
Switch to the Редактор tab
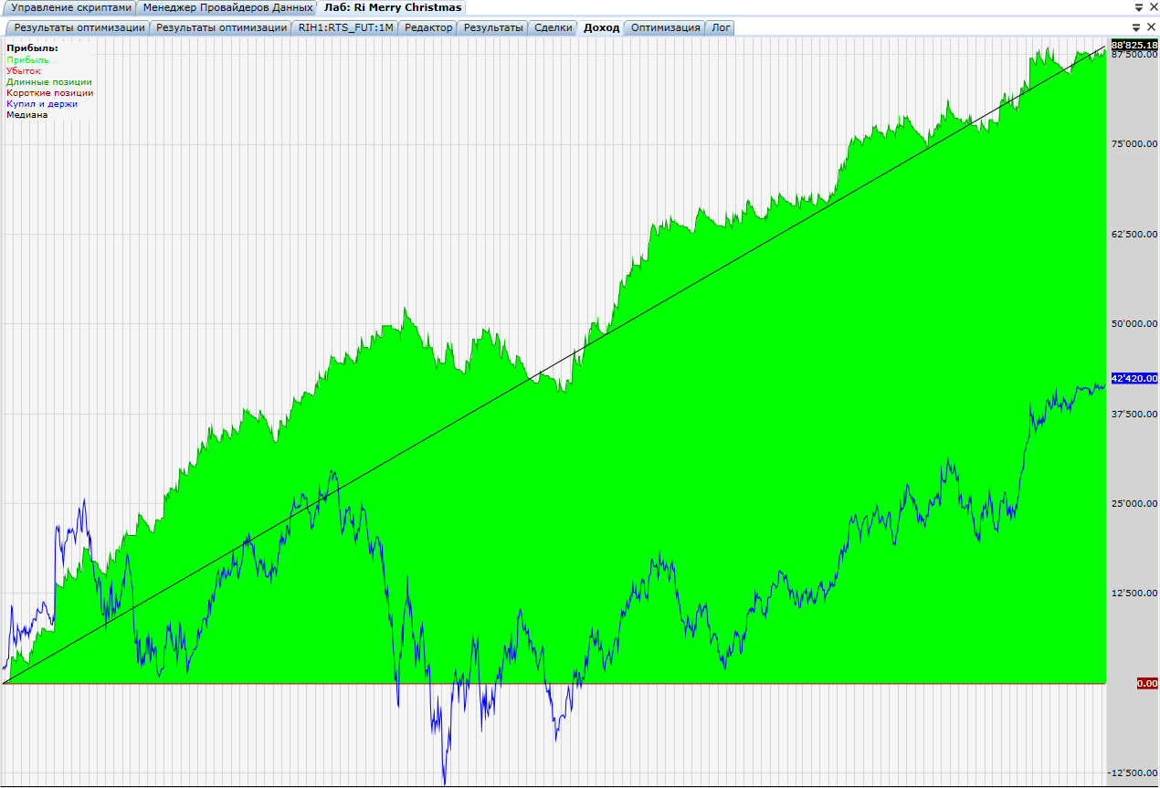[427, 27]
